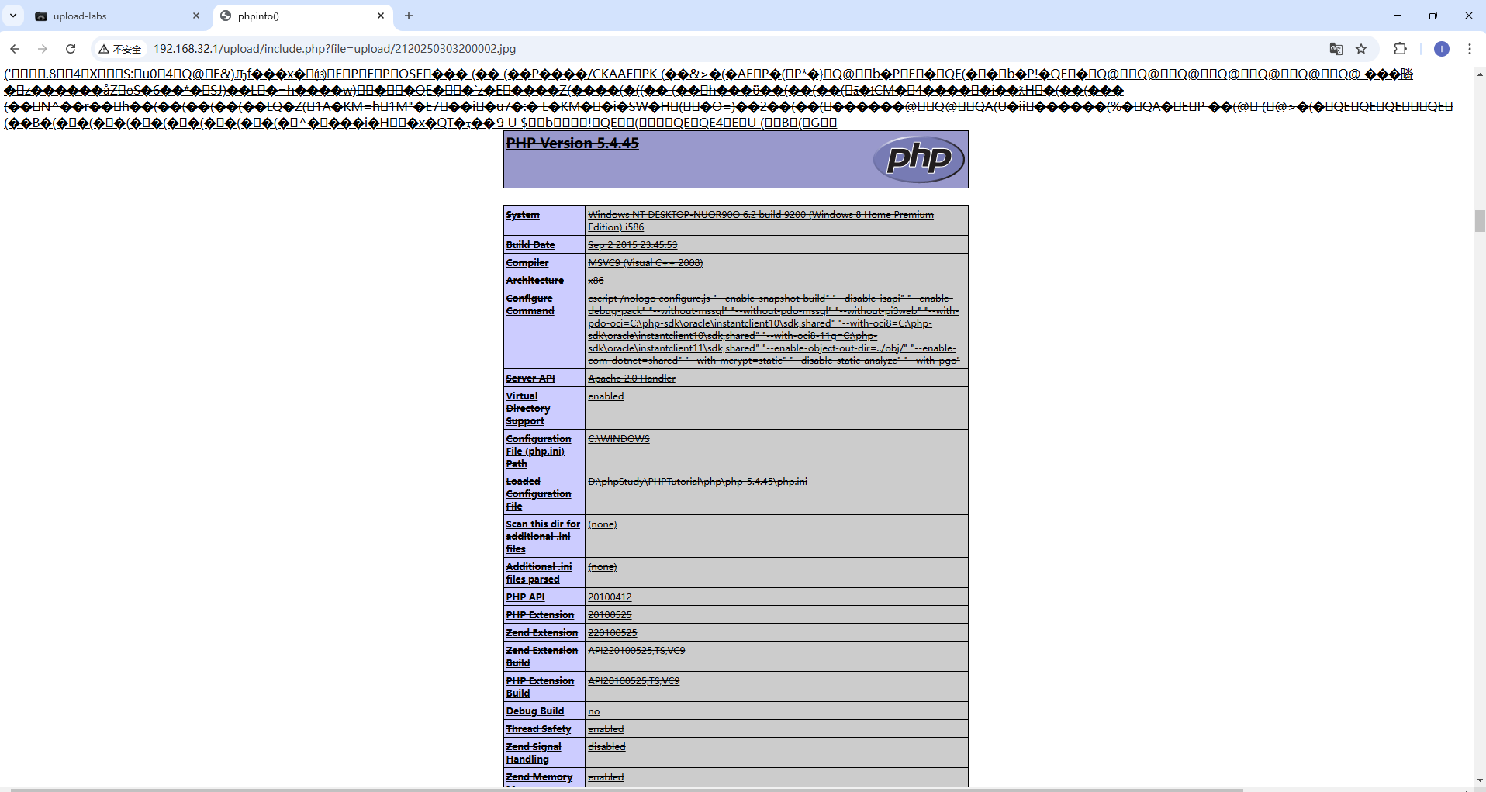This screenshot has height=792, width=1486.
Task: Click the translate page icon
Action: [x=1336, y=49]
